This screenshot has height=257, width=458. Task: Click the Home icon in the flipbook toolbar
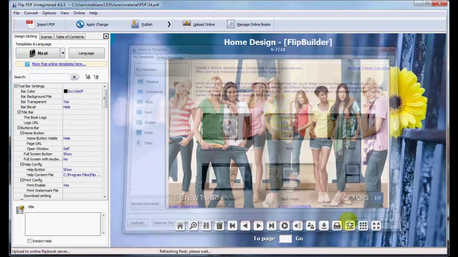pyautogui.click(x=180, y=226)
